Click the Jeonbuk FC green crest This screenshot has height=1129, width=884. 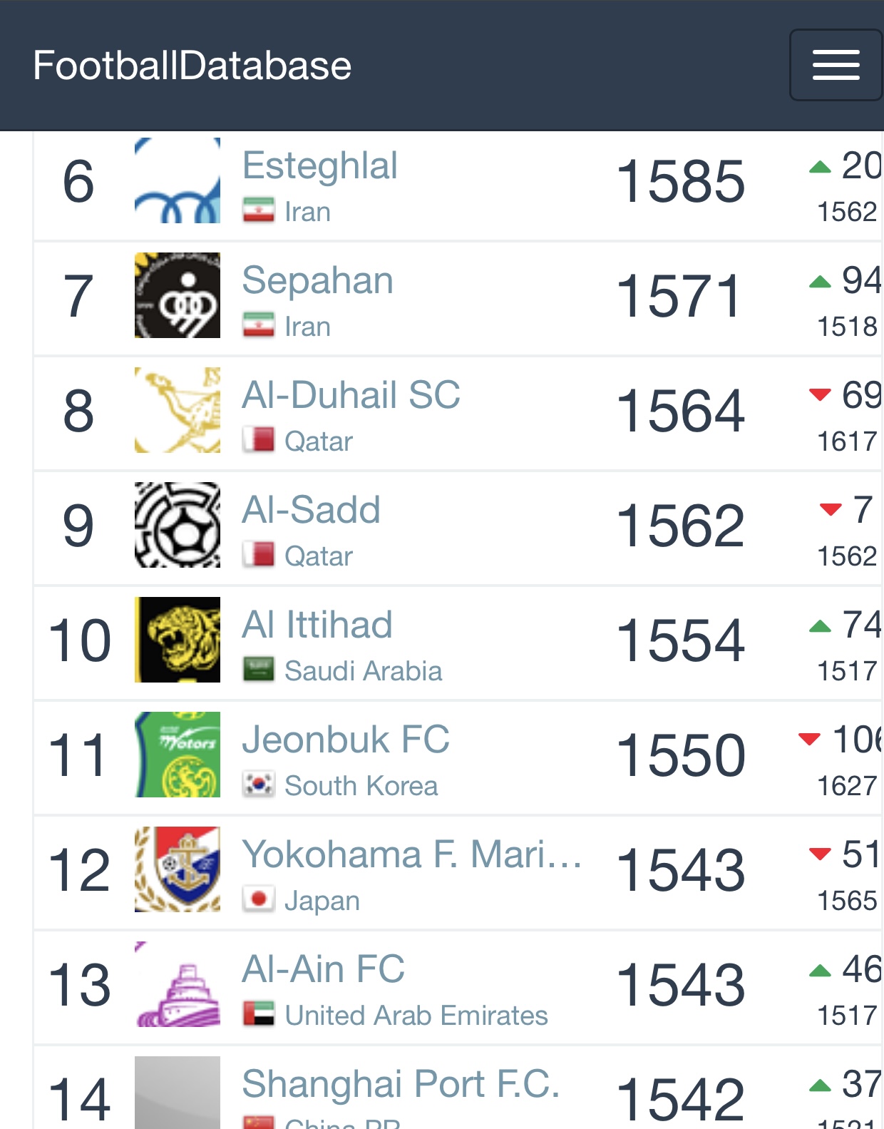(178, 755)
